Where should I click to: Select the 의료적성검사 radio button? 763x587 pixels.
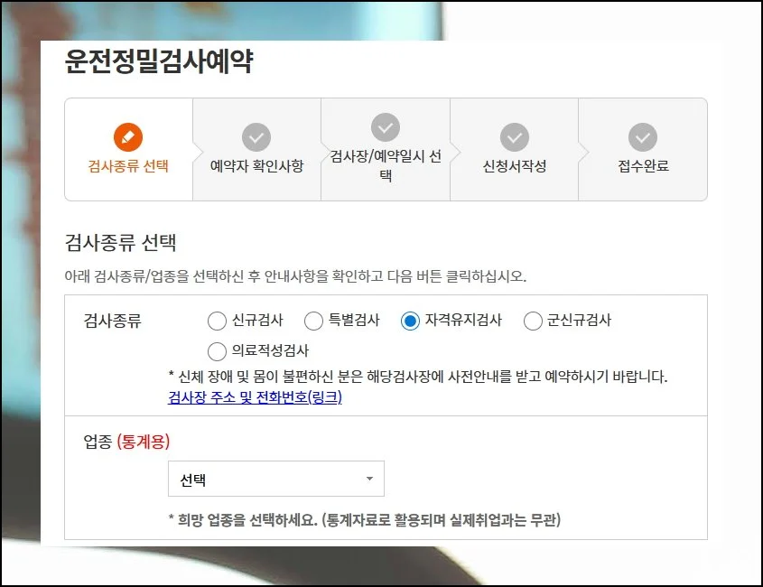click(x=217, y=350)
